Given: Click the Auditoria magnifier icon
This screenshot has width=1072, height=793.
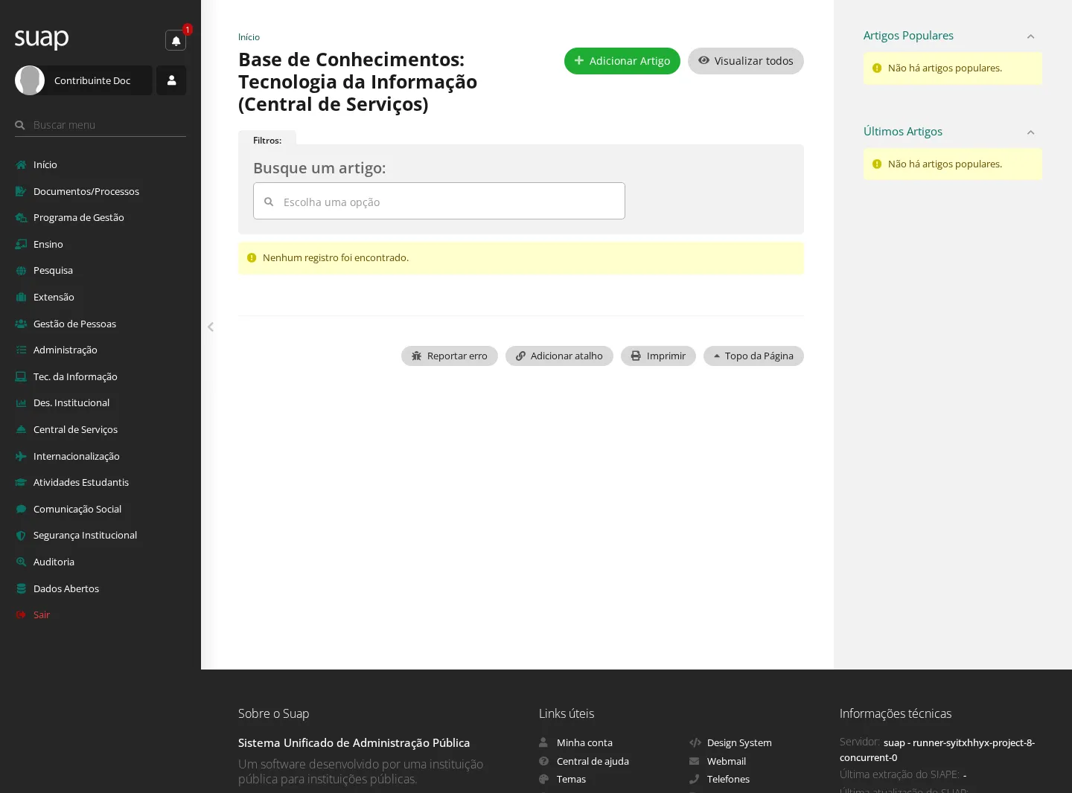Looking at the screenshot, I should (21, 562).
